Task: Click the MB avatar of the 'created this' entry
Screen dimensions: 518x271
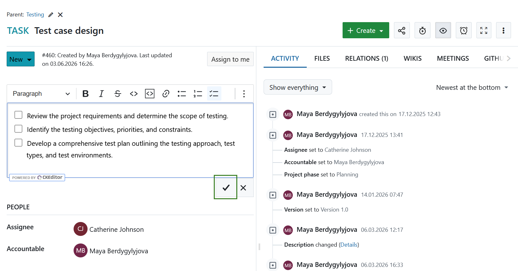Action: pos(288,114)
